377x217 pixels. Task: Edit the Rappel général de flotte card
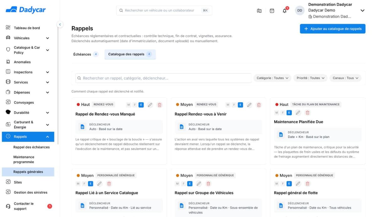tap(298, 183)
